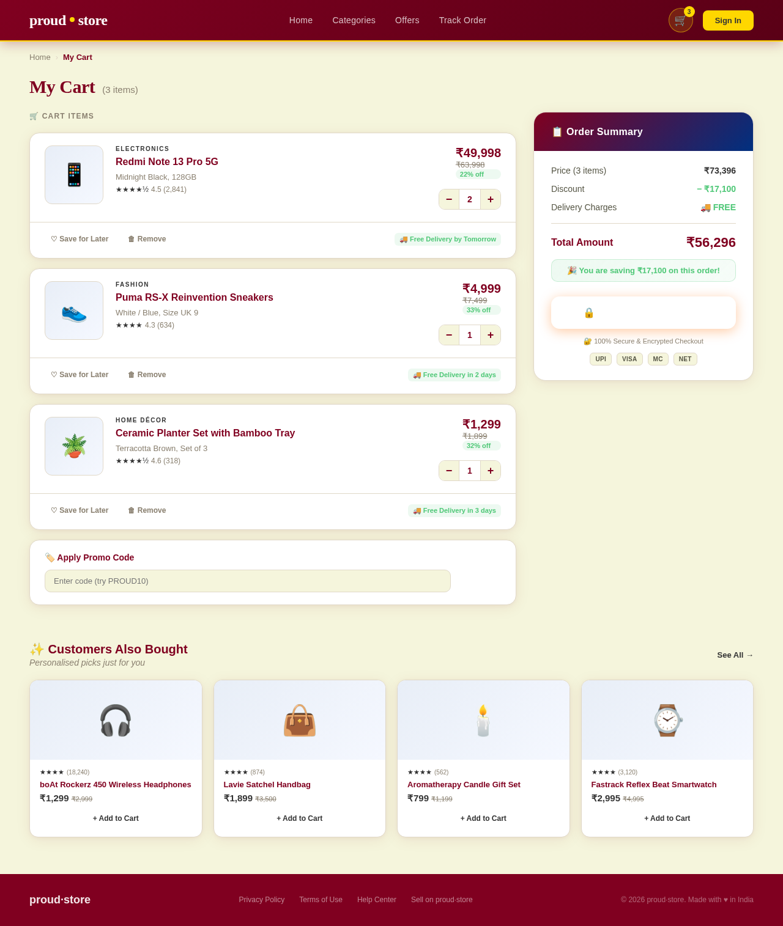
Task: Click the heart icon to save sneakers for later
Action: 54,375
